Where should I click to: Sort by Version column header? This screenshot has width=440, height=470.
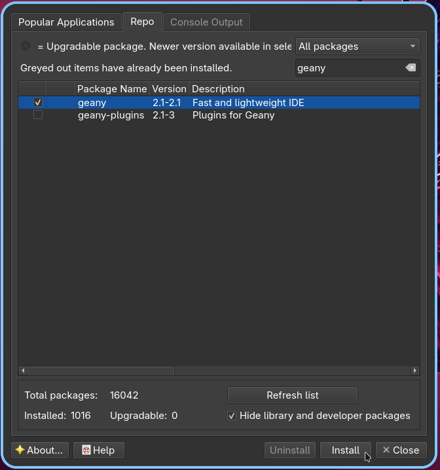coord(170,89)
